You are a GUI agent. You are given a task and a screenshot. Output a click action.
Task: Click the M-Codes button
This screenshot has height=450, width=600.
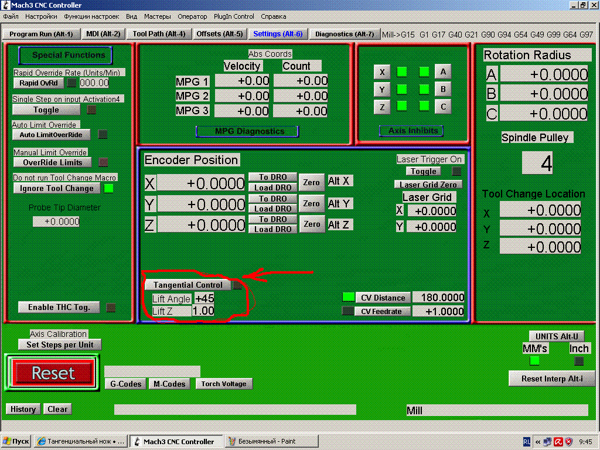[x=169, y=384]
